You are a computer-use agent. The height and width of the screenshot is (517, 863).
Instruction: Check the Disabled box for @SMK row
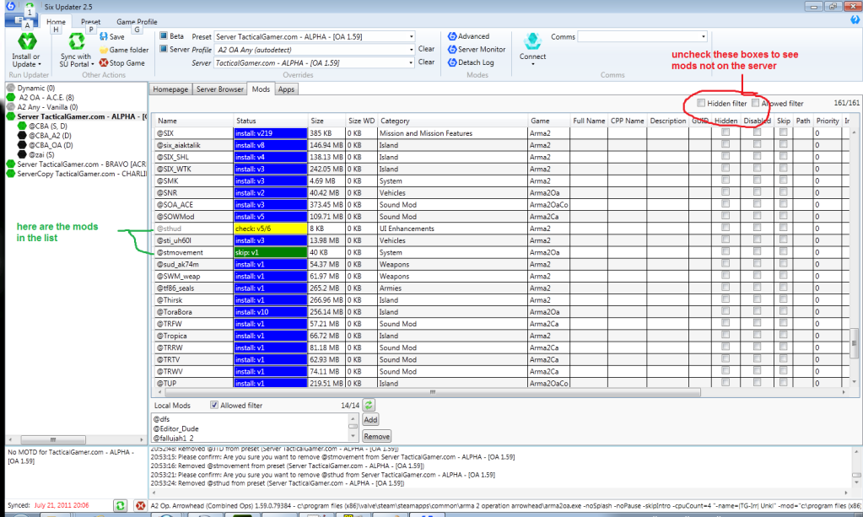[758, 180]
